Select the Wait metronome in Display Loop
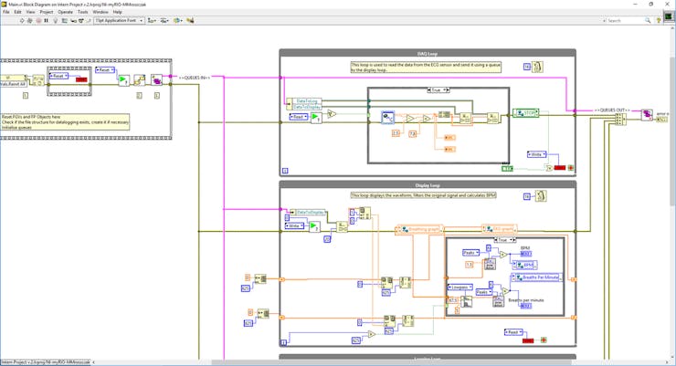 click(x=541, y=196)
